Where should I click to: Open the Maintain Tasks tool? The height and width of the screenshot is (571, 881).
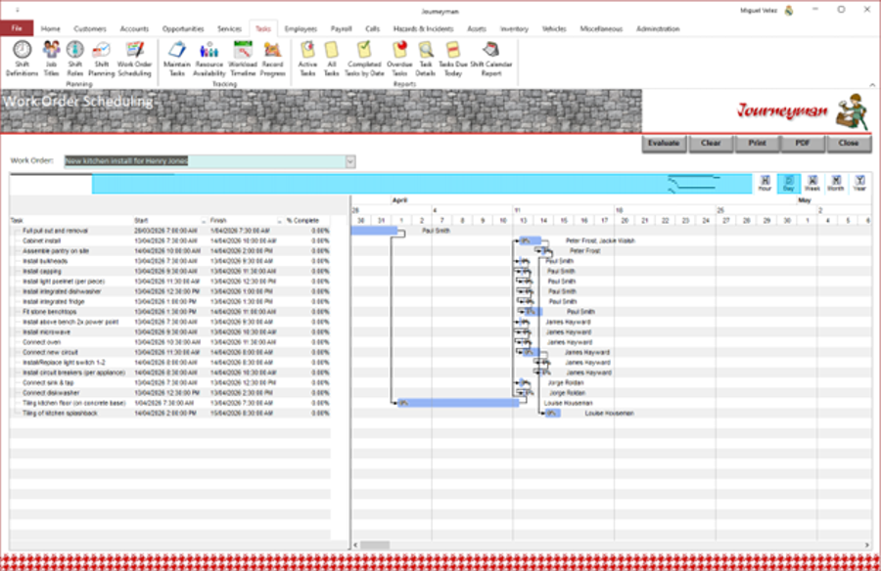click(177, 59)
